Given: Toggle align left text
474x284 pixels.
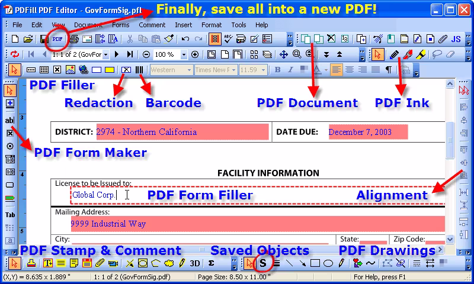Looking at the screenshot, I should coord(336,70).
